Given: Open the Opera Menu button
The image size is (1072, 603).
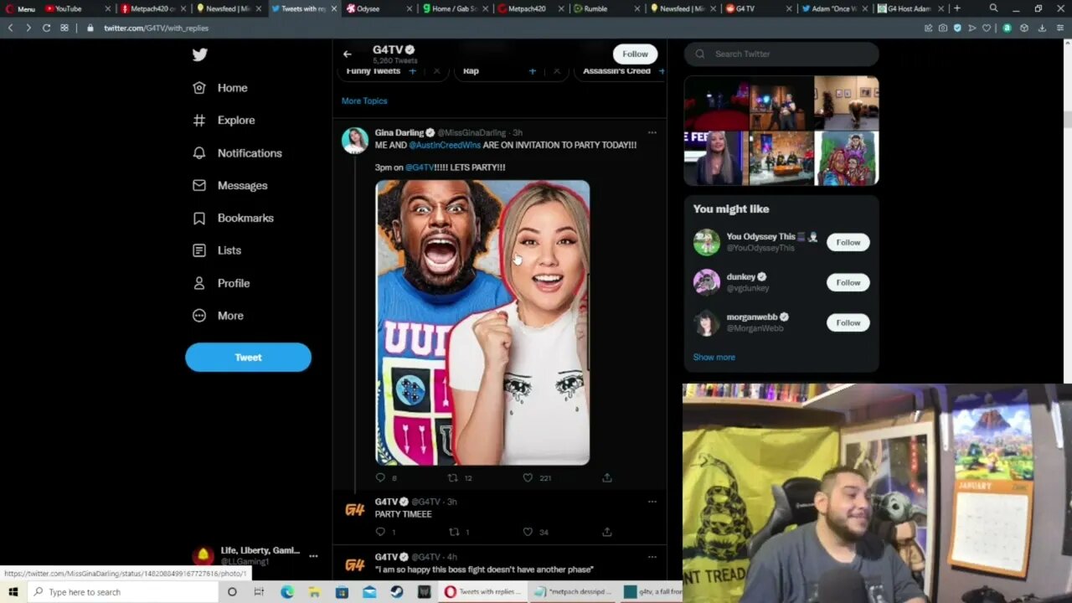Looking at the screenshot, I should coord(20,8).
